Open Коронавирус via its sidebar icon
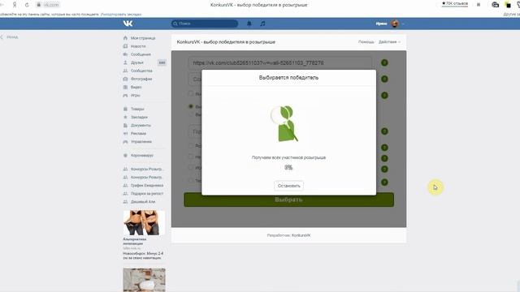This screenshot has height=292, width=520. click(125, 155)
